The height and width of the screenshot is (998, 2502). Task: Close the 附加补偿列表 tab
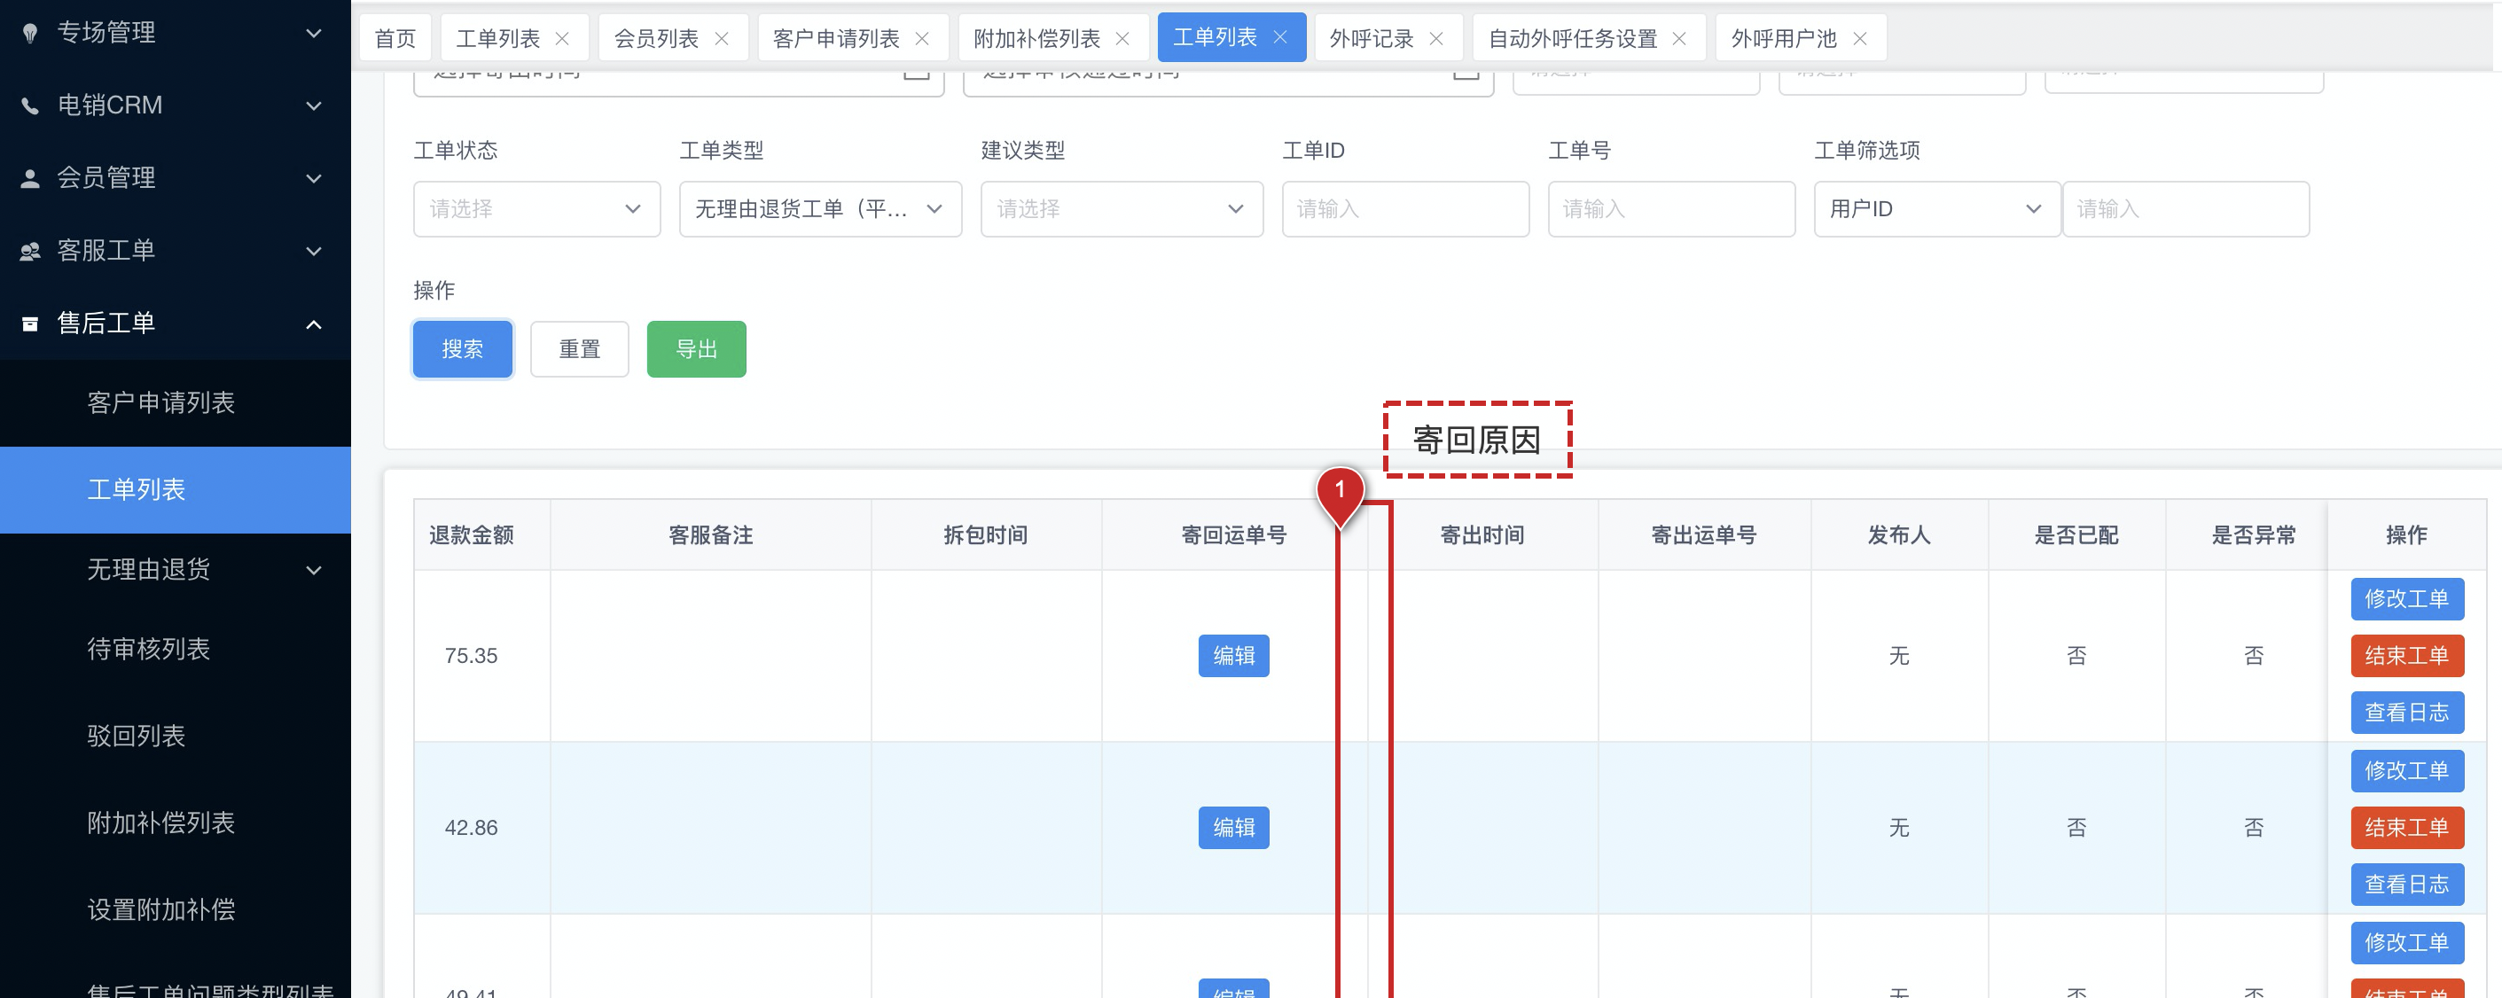1122,39
